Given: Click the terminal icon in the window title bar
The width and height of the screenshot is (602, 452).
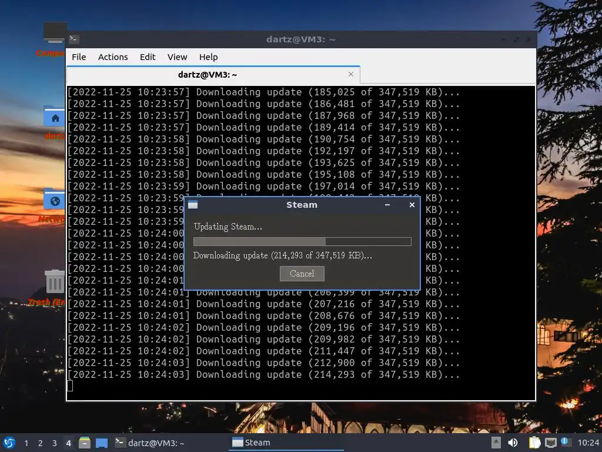Looking at the screenshot, I should pos(74,39).
